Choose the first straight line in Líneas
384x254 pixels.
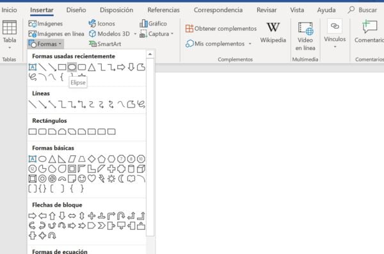coord(33,104)
